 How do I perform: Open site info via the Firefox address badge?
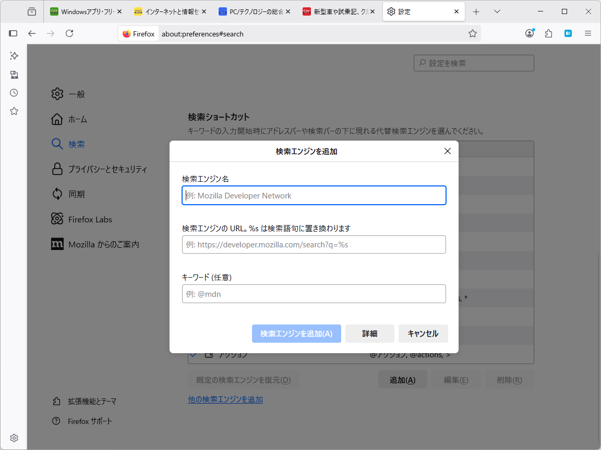(x=138, y=33)
